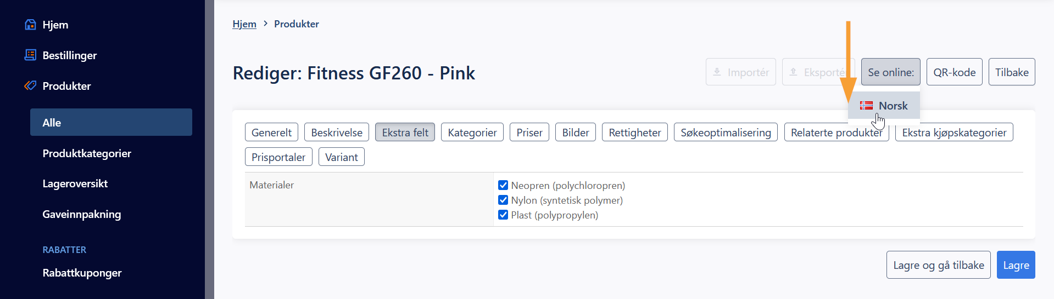This screenshot has width=1054, height=299.
Task: Uncheck Neopren (polychloropren) material
Action: [503, 185]
